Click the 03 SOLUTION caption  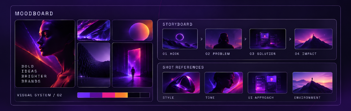(x=263, y=54)
